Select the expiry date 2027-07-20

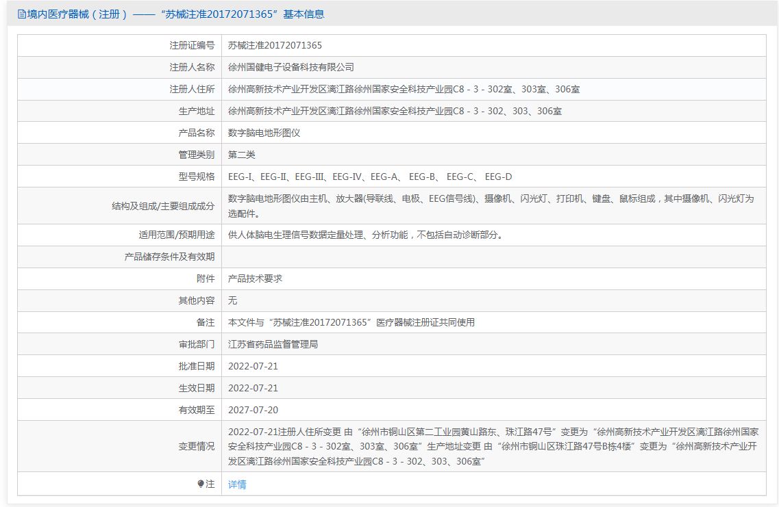click(x=253, y=410)
